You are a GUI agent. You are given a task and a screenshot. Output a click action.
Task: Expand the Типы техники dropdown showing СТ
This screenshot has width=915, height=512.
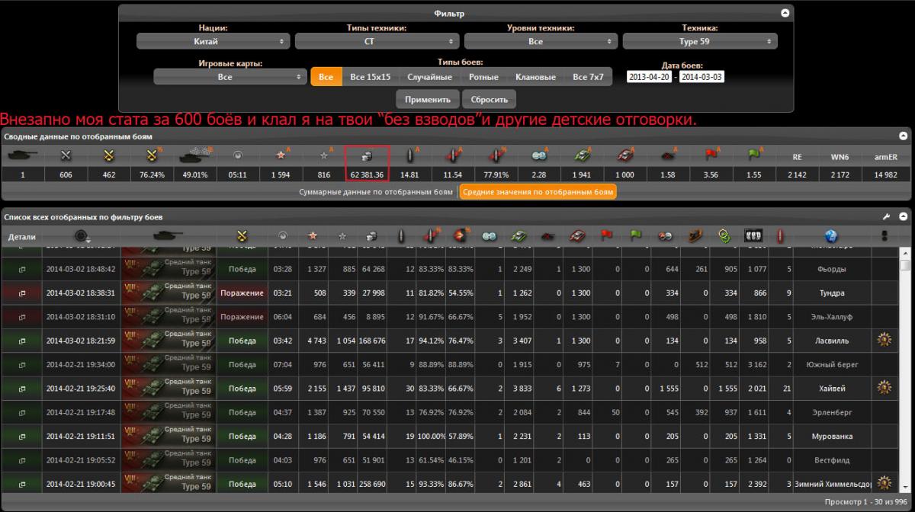377,42
